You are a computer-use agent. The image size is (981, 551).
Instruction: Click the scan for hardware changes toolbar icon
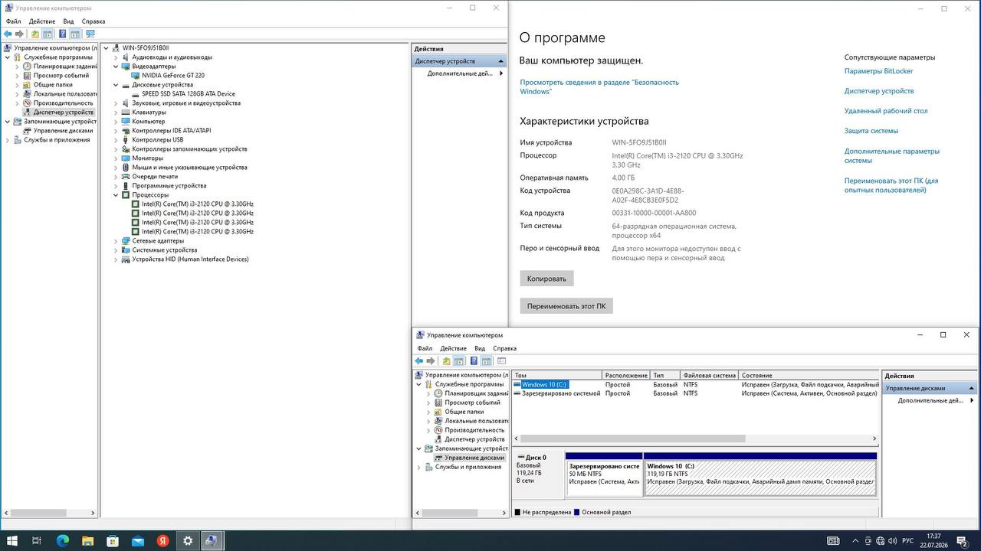coord(90,34)
